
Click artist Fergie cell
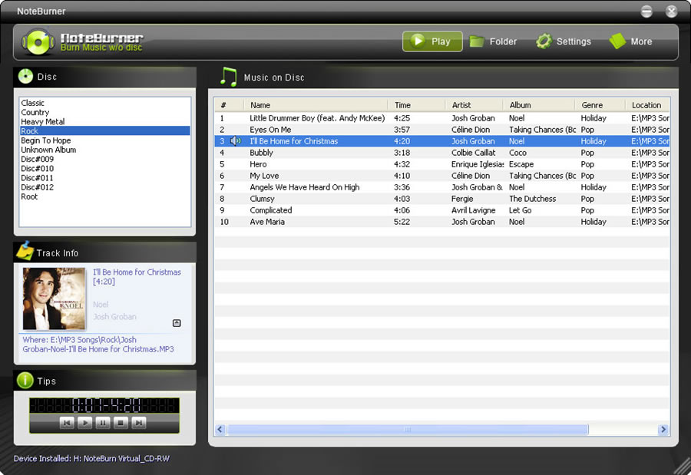click(x=462, y=199)
